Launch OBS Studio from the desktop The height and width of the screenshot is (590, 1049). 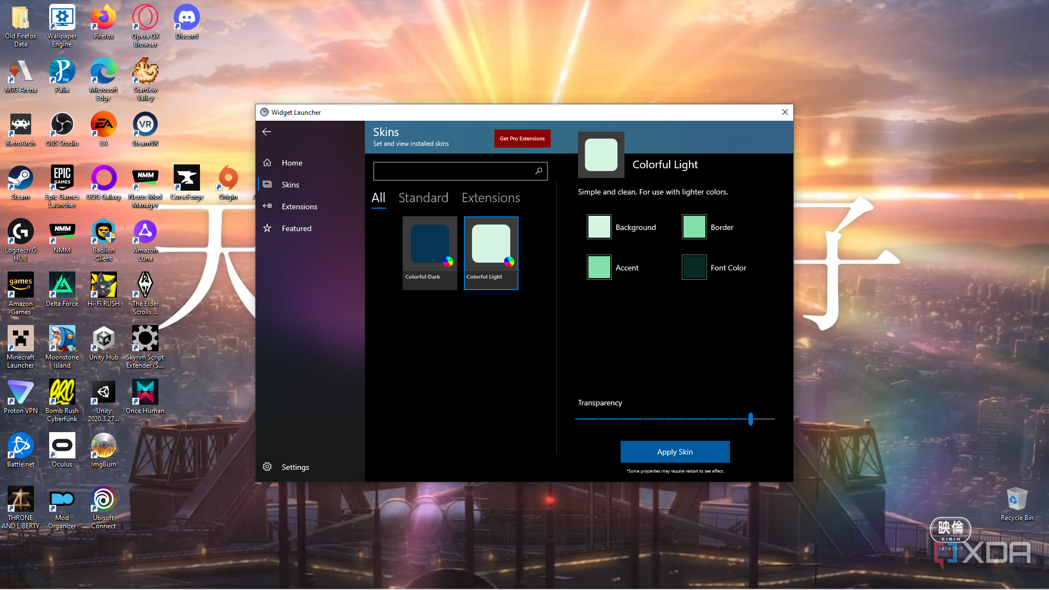[62, 128]
